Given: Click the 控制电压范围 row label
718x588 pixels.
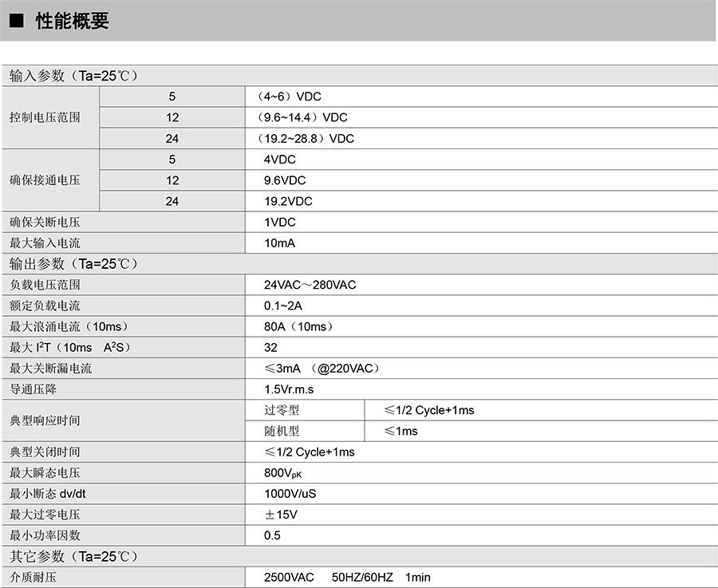Looking at the screenshot, I should point(45,117).
